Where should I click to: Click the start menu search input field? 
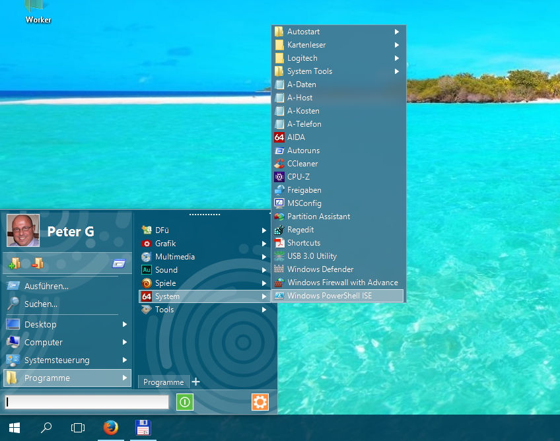[x=87, y=402]
